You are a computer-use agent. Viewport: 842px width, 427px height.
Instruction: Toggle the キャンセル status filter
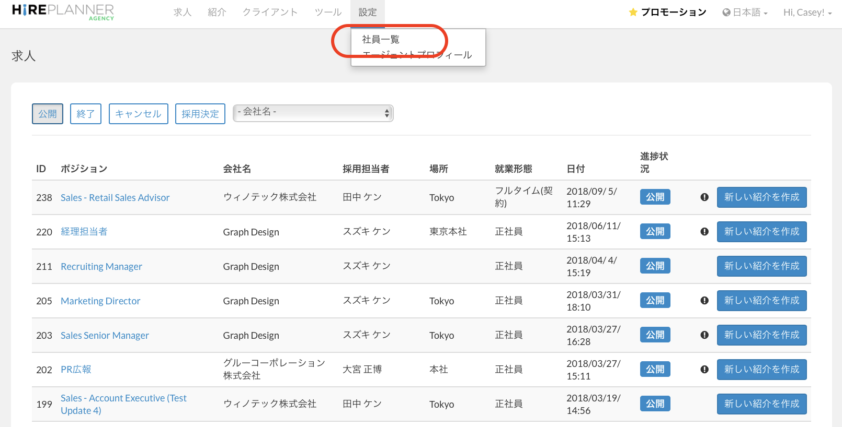click(139, 114)
